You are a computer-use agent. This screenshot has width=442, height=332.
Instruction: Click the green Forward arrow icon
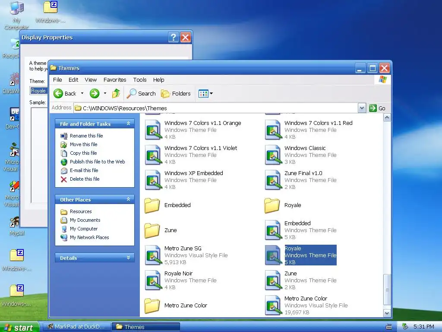point(95,93)
